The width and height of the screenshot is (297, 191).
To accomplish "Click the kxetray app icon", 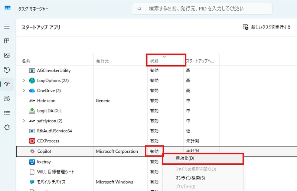I will click(32, 162).
